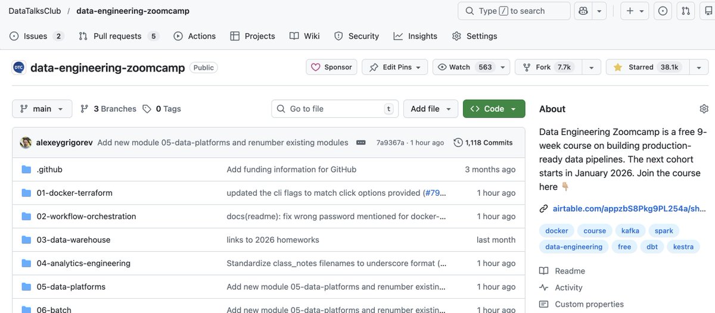Switch to the Actions tab
Image resolution: width=715 pixels, height=313 pixels.
[195, 36]
